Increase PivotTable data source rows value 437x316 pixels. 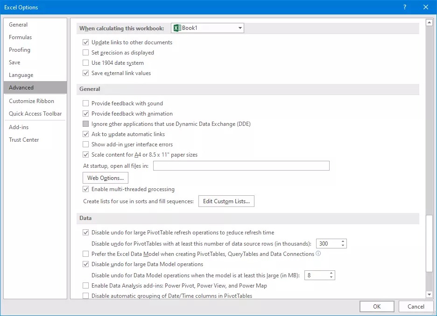(x=343, y=241)
